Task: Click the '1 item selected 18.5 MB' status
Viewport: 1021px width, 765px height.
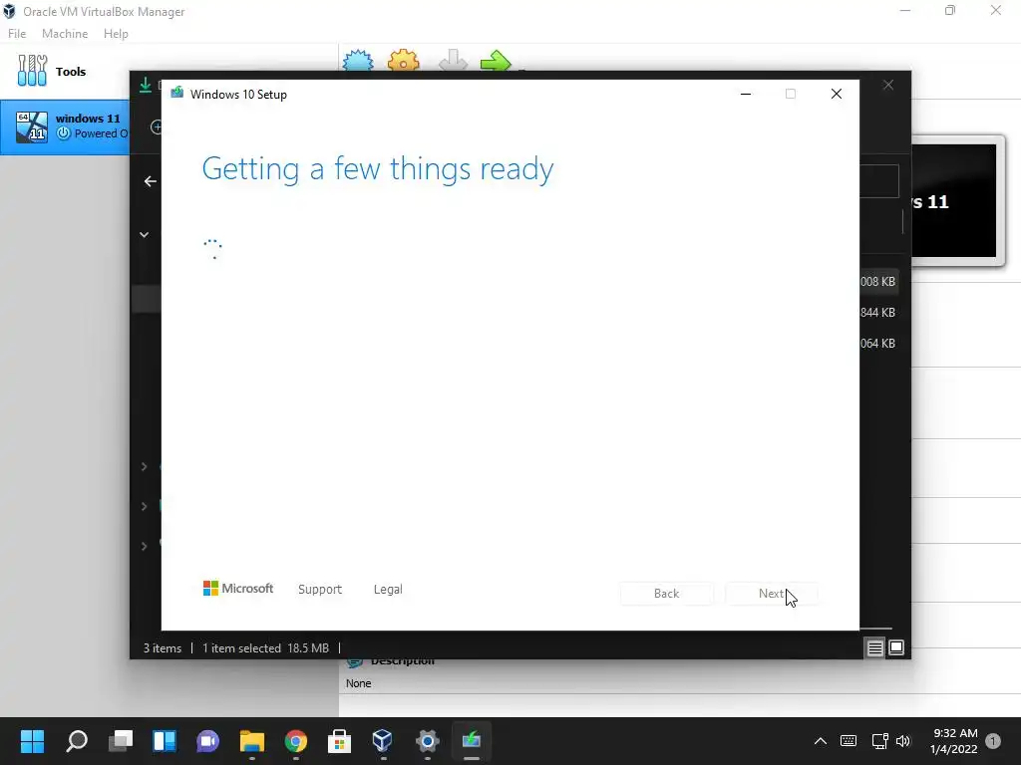Action: tap(265, 647)
